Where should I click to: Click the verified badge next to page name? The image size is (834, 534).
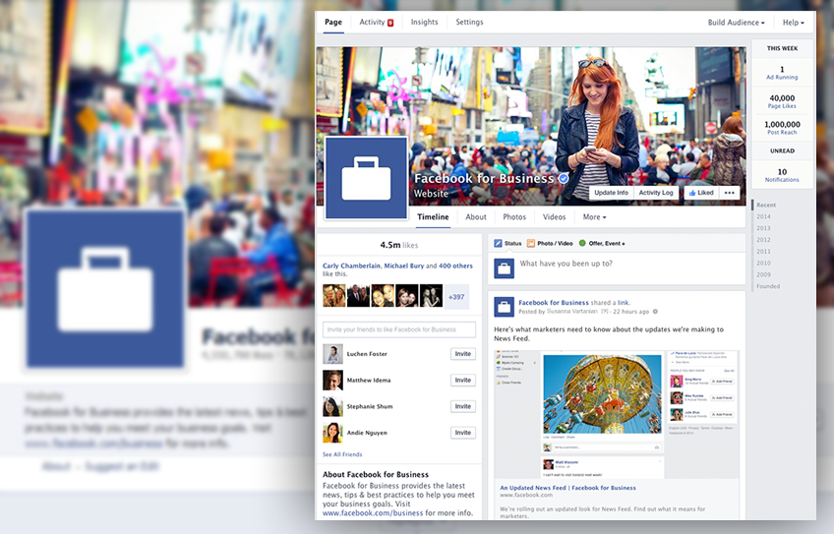pyautogui.click(x=563, y=179)
